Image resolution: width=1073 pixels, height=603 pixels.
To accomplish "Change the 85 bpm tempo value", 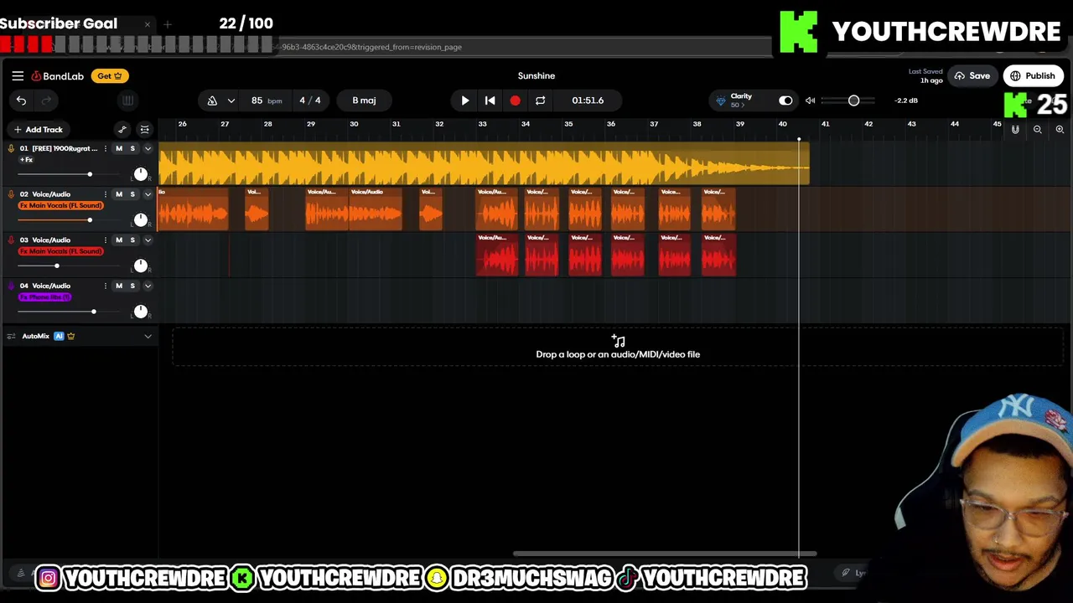I will pos(266,100).
